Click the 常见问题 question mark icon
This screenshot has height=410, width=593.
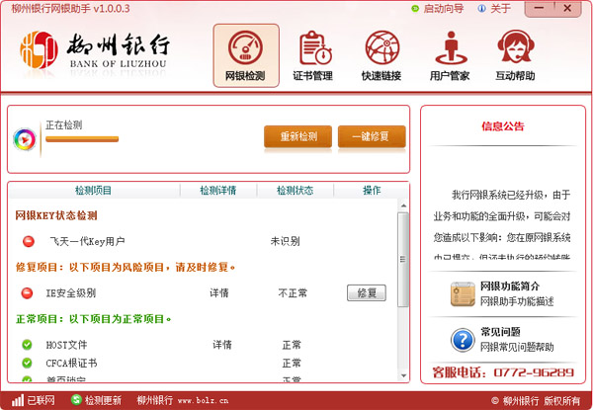(x=463, y=340)
